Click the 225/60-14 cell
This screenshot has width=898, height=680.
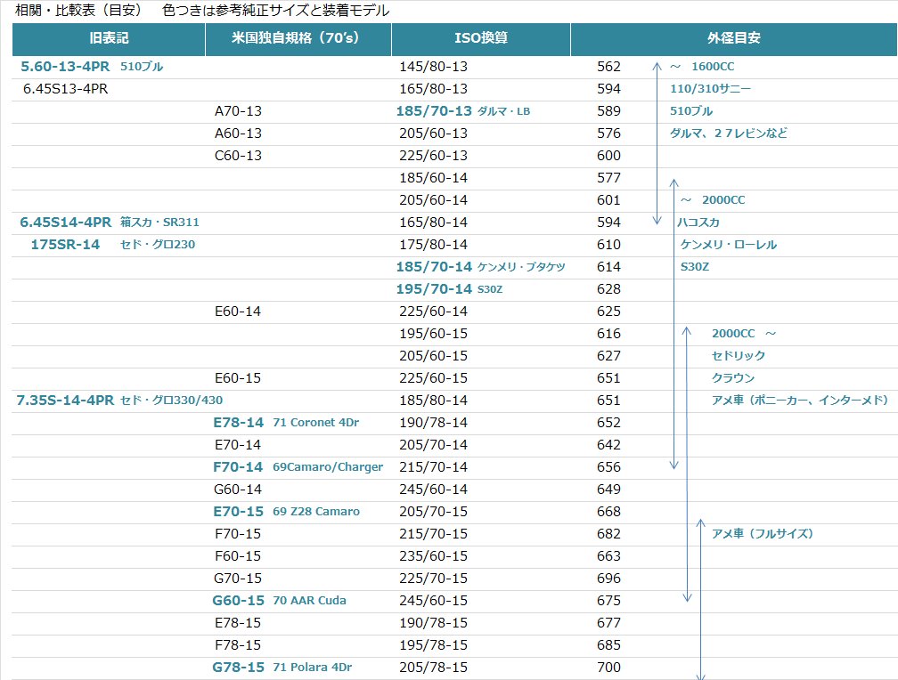(x=434, y=312)
